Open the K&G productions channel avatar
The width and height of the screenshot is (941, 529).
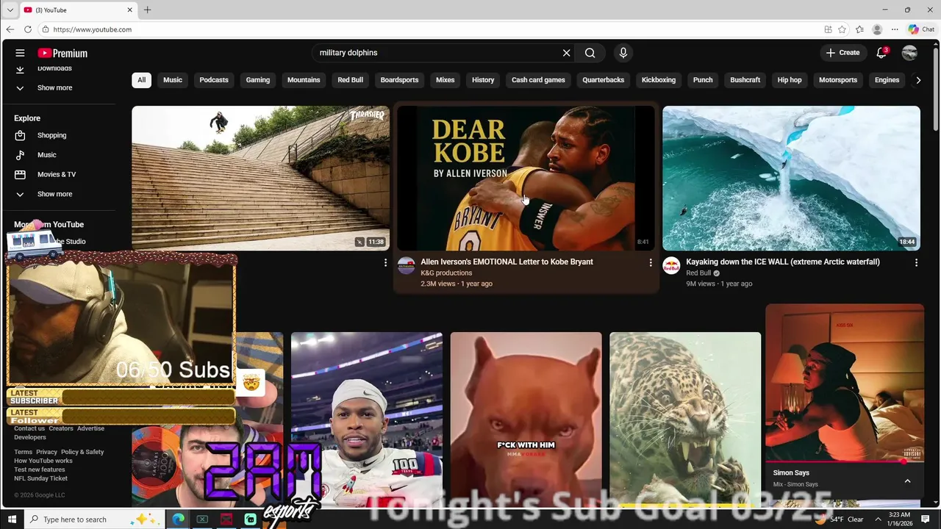pyautogui.click(x=406, y=265)
